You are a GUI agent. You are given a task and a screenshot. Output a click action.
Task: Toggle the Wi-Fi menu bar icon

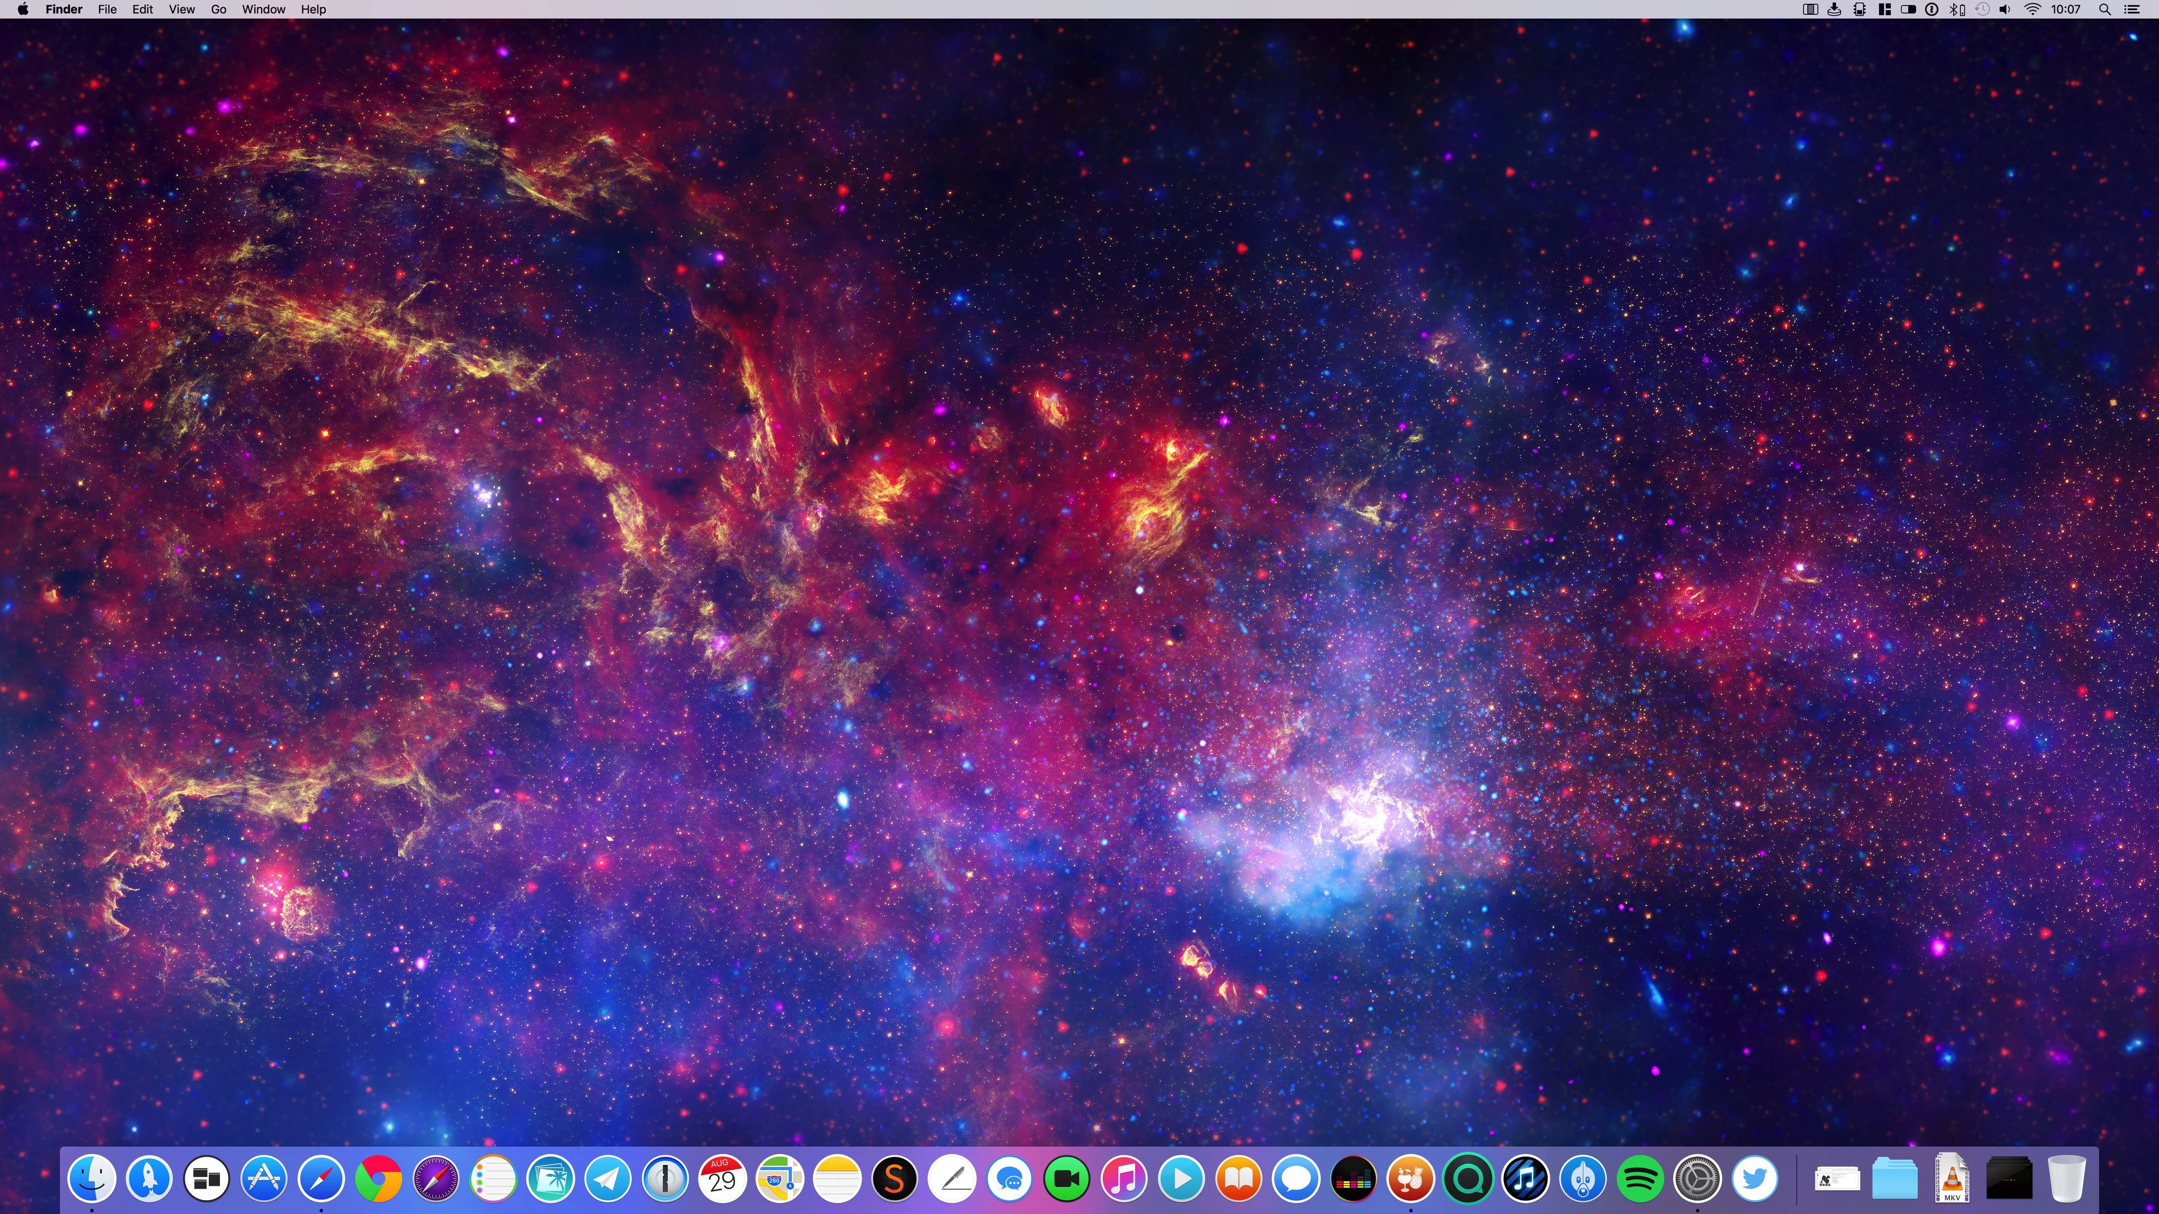(2032, 9)
